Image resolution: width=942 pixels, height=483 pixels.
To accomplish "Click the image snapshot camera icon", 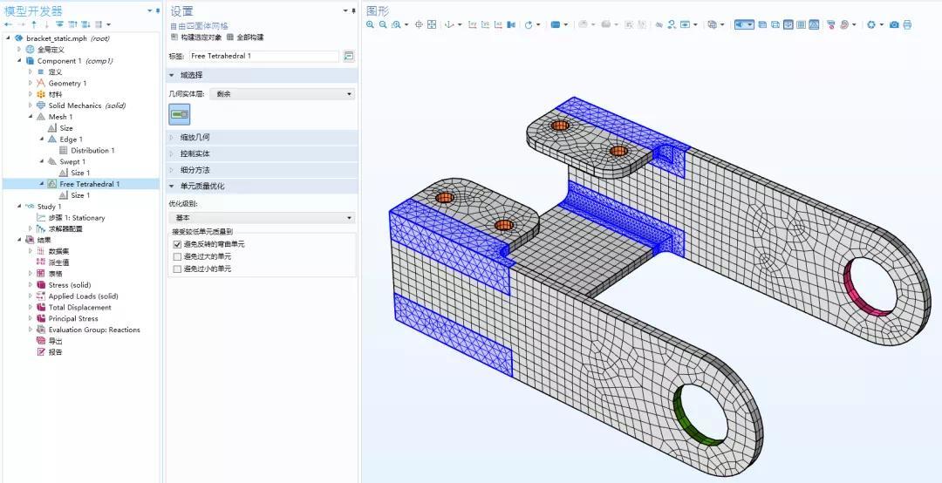I will [x=894, y=24].
